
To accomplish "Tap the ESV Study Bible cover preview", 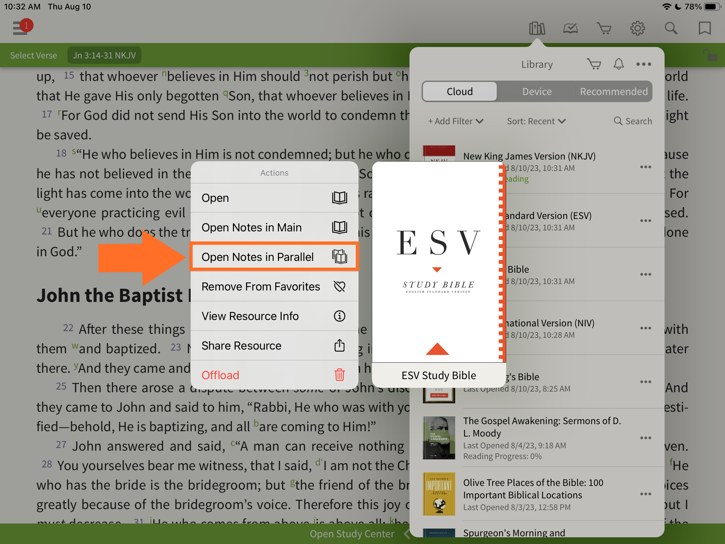I will [439, 262].
